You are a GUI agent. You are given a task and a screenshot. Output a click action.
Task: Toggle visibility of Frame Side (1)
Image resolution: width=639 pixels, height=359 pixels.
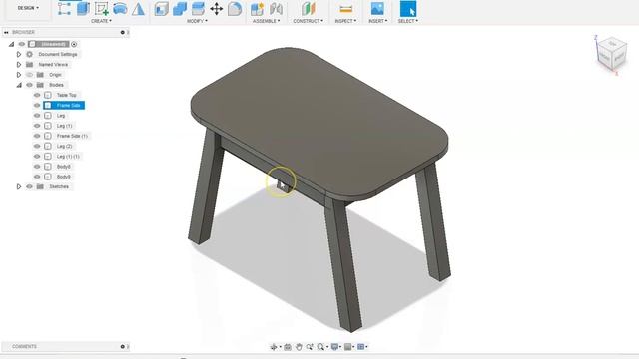37,136
